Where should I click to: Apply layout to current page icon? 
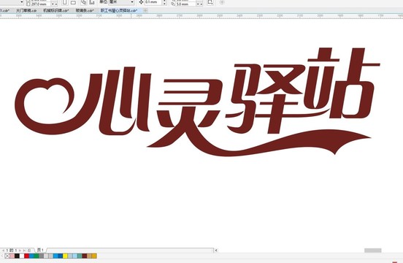point(91,2)
